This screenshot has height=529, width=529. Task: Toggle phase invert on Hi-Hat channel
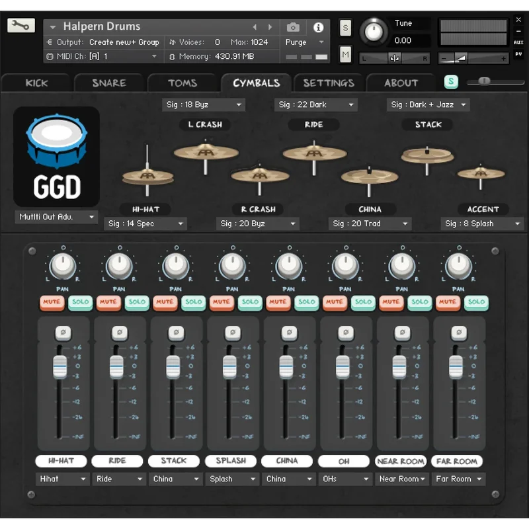click(63, 333)
